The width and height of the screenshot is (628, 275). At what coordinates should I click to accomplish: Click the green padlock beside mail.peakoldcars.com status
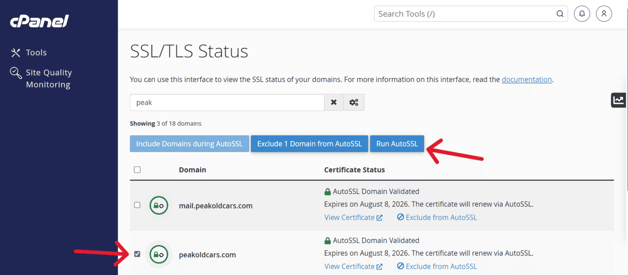point(328,192)
